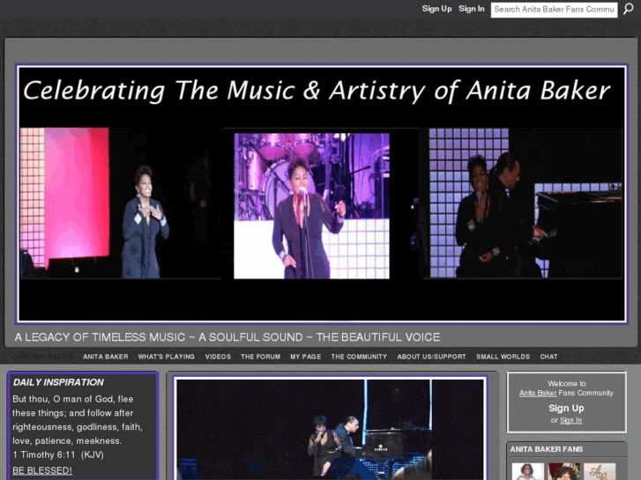This screenshot has height=480, width=641.
Task: Open the WHAT'S PLAYING menu item
Action: (166, 357)
